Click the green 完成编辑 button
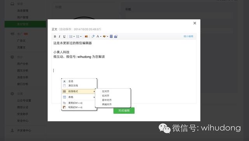The image size is (249, 141). coord(124,110)
